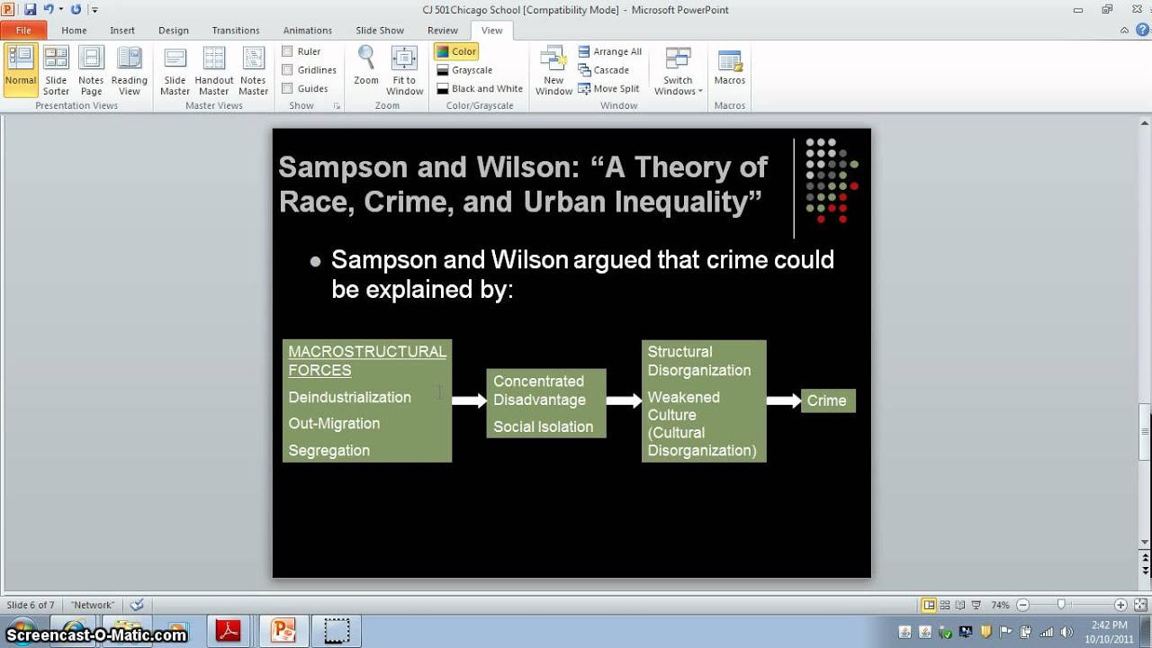Open Show group dialog launcher
Viewport: 1152px width, 648px height.
(x=337, y=106)
